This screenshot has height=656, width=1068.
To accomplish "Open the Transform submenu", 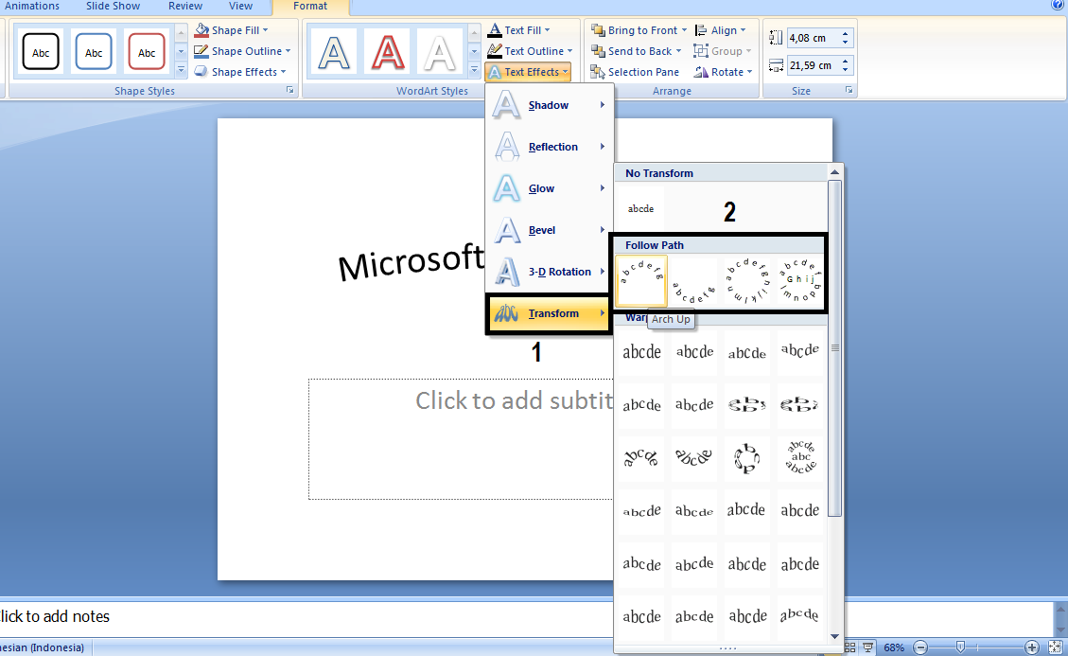I will (x=549, y=313).
